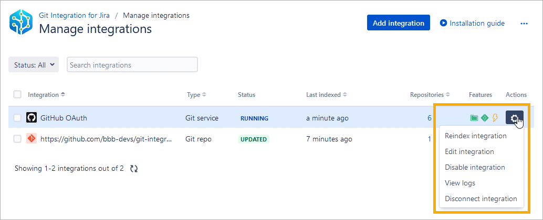Choose Disable integration in the menu
Viewport: 543px width, 220px height.
pos(475,168)
